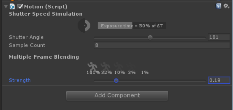Viewport: 233px width, 110px height.
Task: Click the faint 3% running figure icon
Action: (x=131, y=67)
